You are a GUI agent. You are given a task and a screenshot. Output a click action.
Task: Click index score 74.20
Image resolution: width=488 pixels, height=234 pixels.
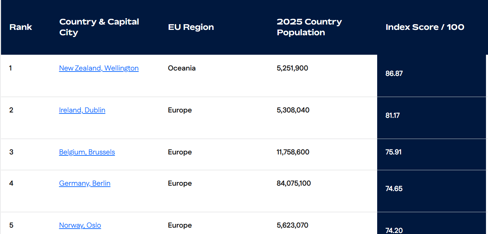pos(394,231)
